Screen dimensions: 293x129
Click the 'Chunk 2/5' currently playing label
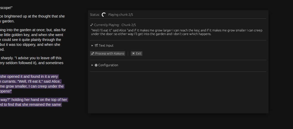tap(128, 25)
